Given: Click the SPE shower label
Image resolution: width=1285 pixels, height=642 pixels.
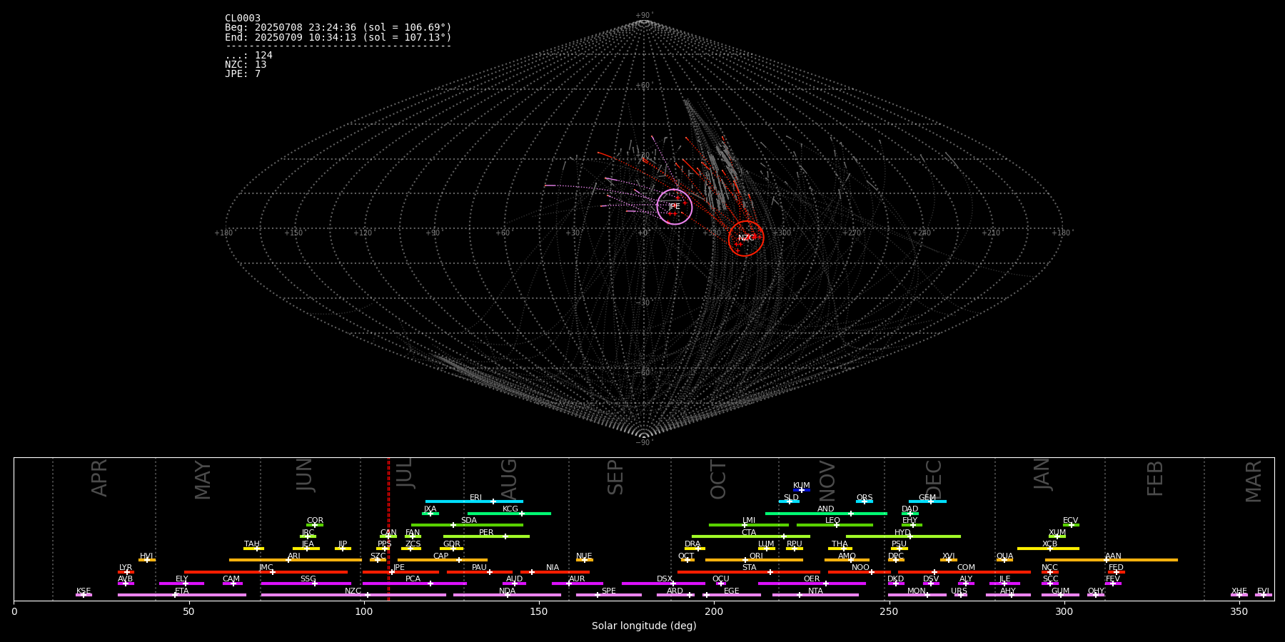Looking at the screenshot, I should click(609, 591).
